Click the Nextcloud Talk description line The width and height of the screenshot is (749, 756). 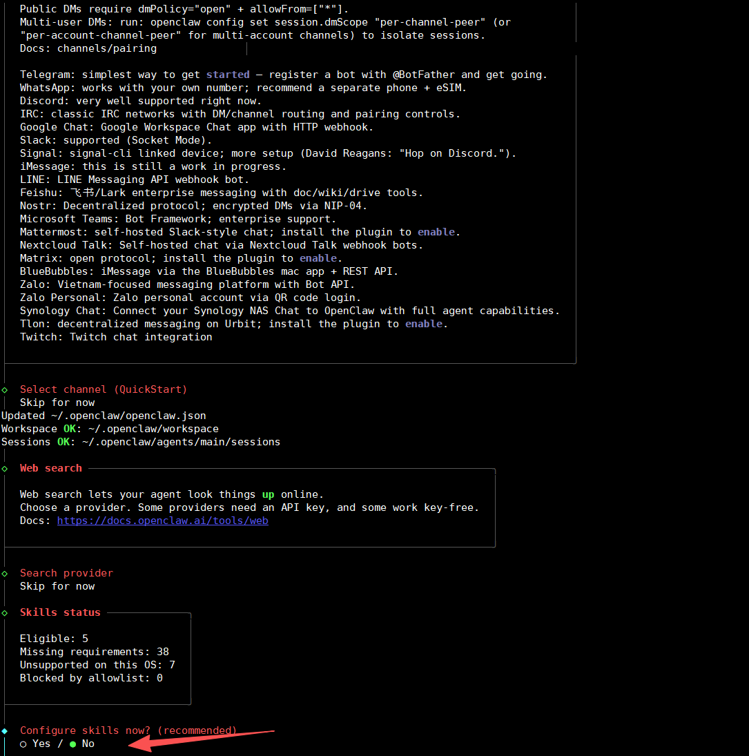222,245
